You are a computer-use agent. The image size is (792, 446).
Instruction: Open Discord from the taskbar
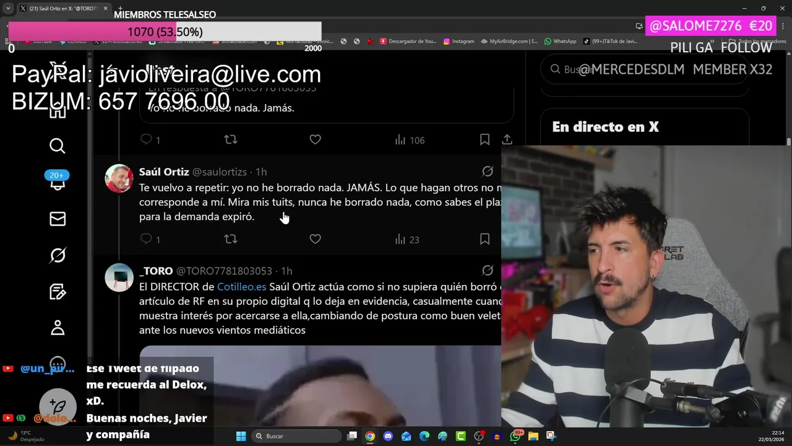388,436
